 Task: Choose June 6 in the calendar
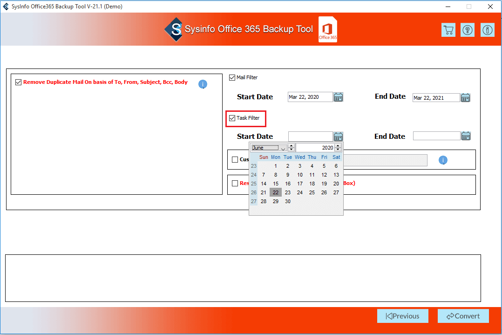[x=336, y=166]
